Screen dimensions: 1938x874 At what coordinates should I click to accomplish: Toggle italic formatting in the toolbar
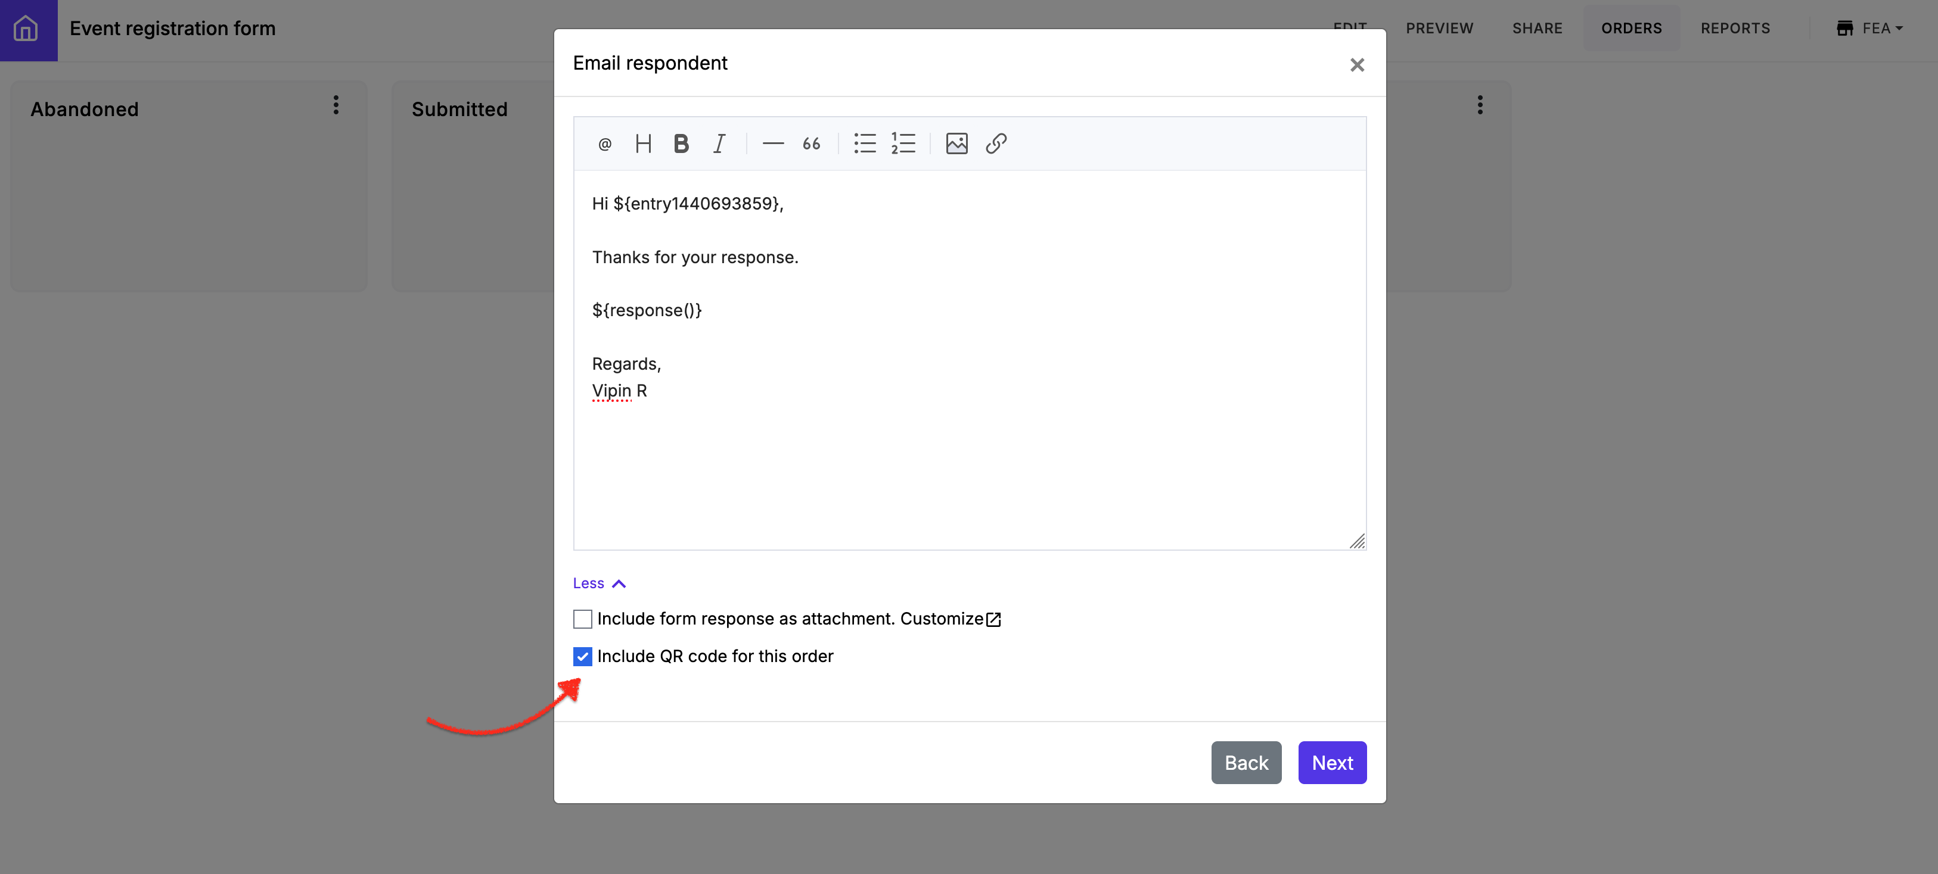pos(719,143)
